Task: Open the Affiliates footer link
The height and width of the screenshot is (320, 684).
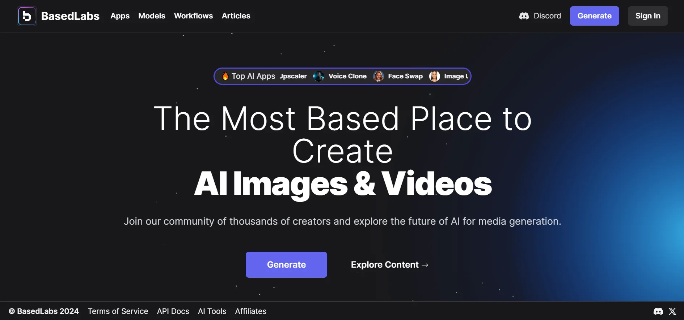Action: 250,311
